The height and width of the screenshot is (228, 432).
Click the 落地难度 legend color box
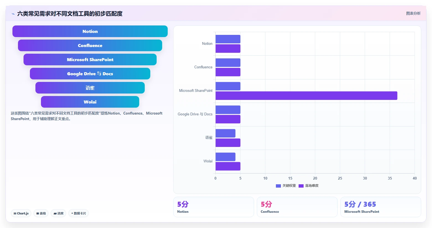pos(301,186)
